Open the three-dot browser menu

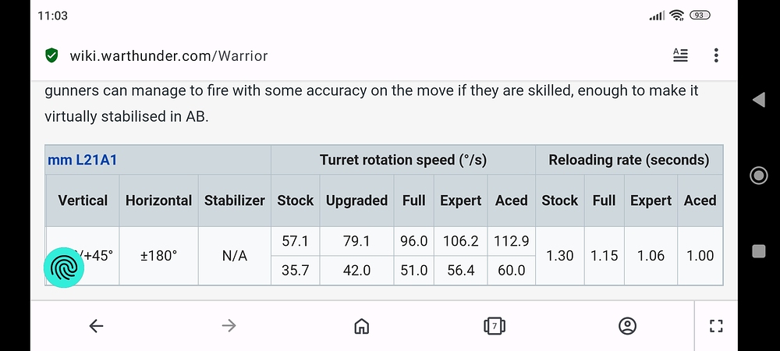pos(716,55)
